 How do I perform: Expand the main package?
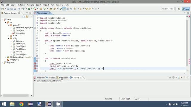[x=8, y=36]
